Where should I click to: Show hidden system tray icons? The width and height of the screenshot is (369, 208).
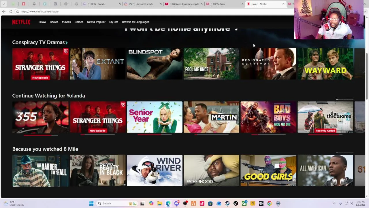click(334, 203)
